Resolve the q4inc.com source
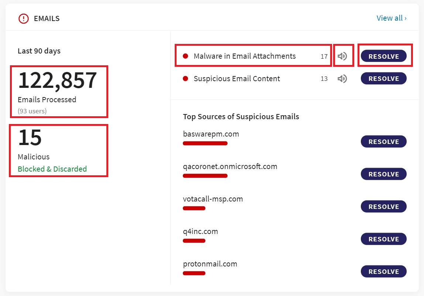424x296 pixels. point(383,239)
